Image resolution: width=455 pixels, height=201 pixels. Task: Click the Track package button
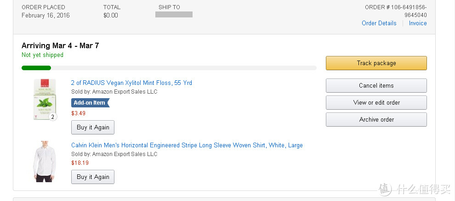376,63
